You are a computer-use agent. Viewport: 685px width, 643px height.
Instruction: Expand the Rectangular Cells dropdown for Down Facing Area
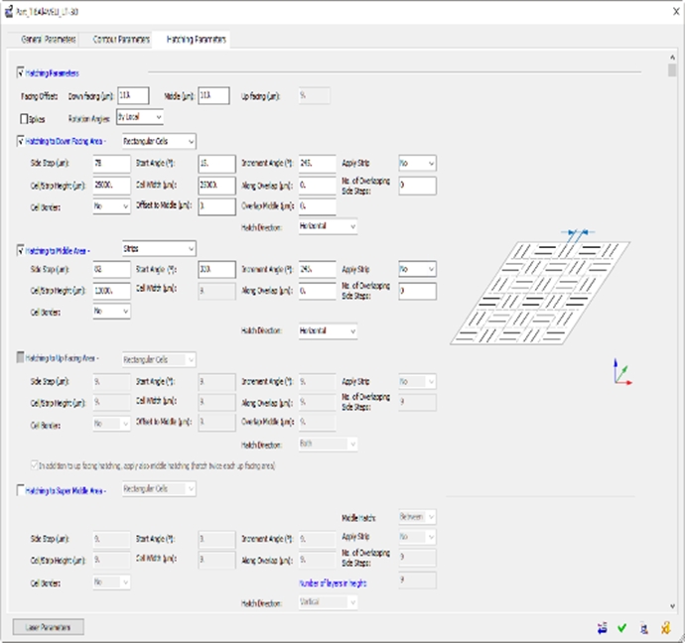[159, 141]
